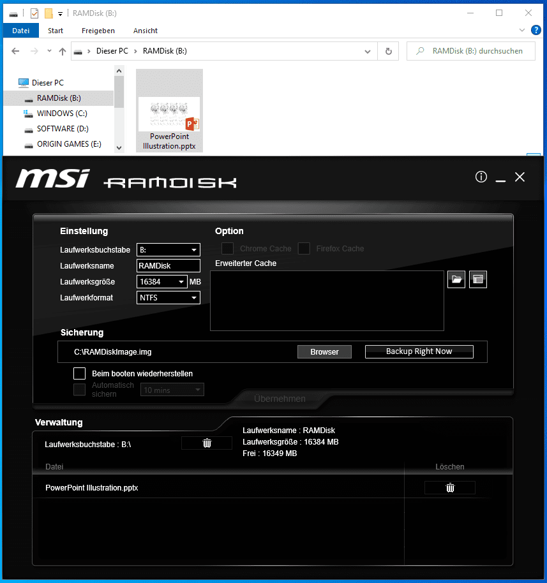Viewport: 547px width, 583px height.
Task: Refresh the Explorer address bar
Action: click(x=388, y=51)
